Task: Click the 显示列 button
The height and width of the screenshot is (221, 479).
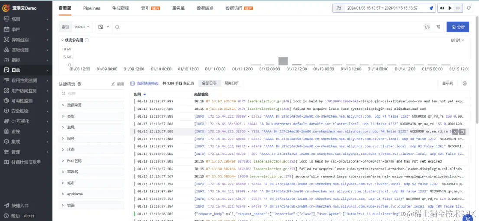Action: click(447, 83)
